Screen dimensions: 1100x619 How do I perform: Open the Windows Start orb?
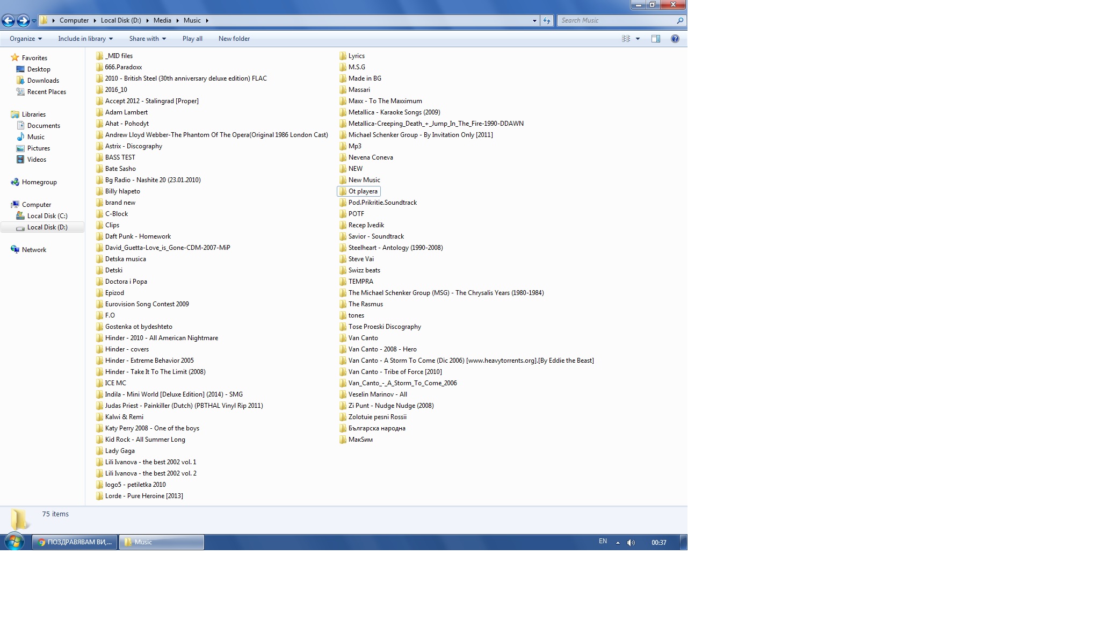[x=15, y=542]
